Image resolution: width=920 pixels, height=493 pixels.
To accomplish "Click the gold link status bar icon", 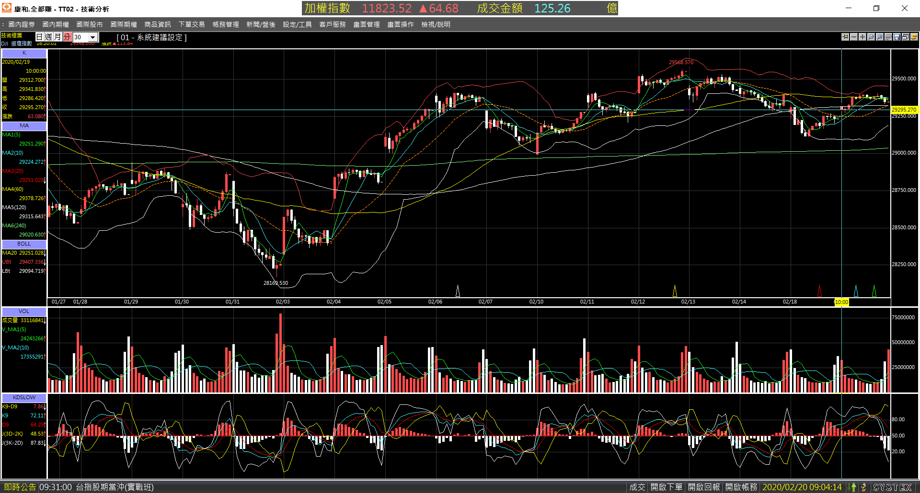I will point(864,487).
